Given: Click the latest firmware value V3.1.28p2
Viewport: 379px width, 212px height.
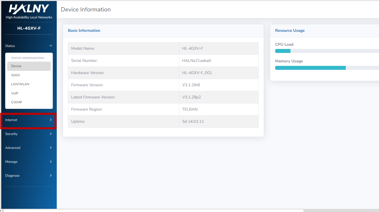Looking at the screenshot, I should [x=191, y=97].
